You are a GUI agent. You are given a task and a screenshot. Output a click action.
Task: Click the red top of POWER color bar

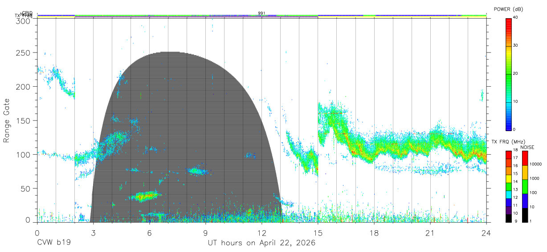click(x=509, y=21)
